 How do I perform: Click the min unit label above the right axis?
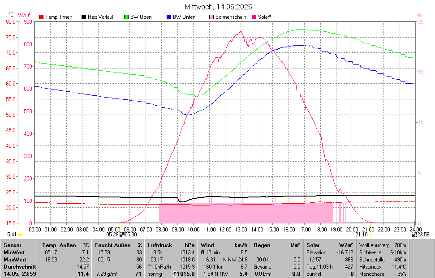[419, 15]
